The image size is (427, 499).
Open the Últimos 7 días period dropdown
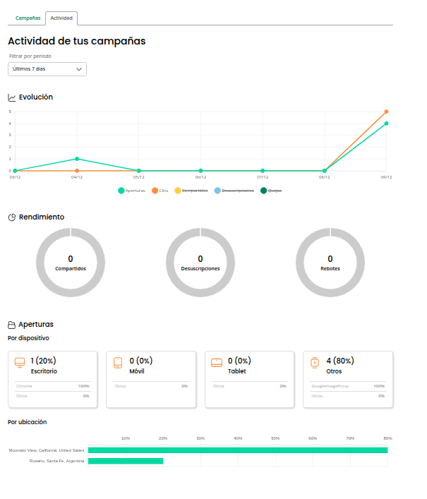point(47,69)
